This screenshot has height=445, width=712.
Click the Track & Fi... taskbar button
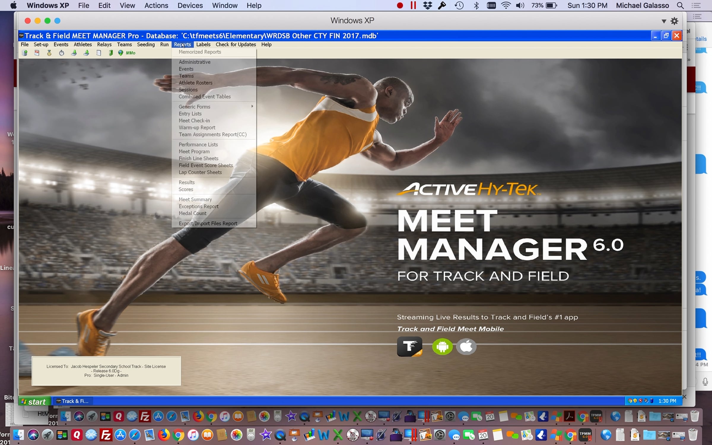[x=73, y=401]
